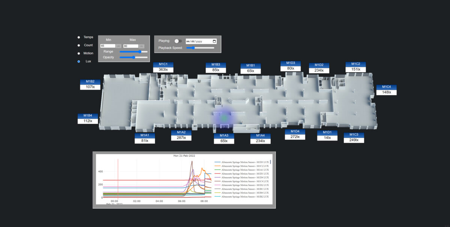Toggle the Playing switch

point(178,42)
